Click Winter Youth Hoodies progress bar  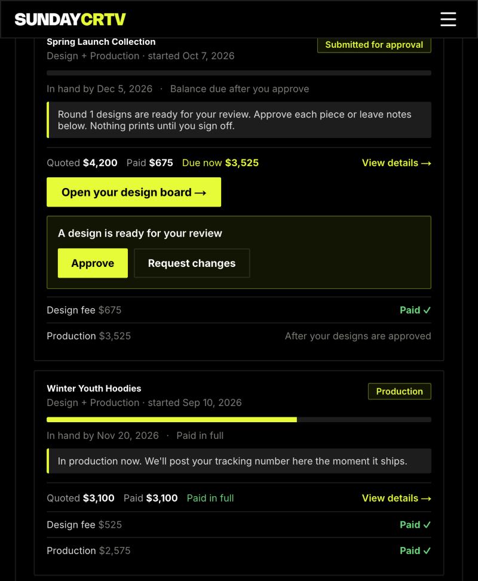239,419
